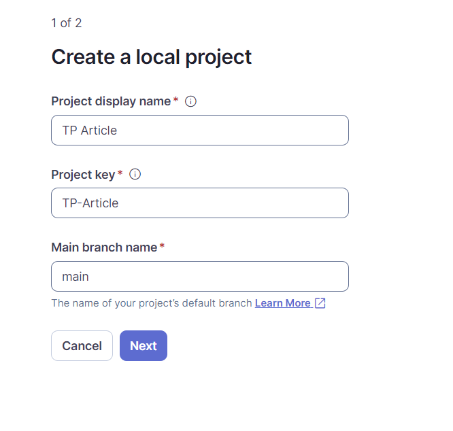This screenshot has height=431, width=453.
Task: Click into the Project key input
Action: [x=200, y=203]
